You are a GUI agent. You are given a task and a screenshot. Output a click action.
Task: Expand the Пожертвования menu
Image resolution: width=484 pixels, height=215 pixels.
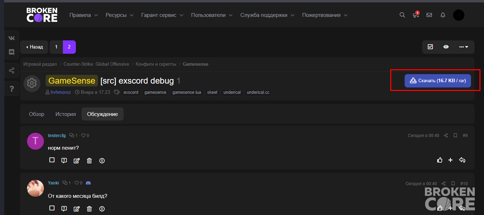point(325,15)
